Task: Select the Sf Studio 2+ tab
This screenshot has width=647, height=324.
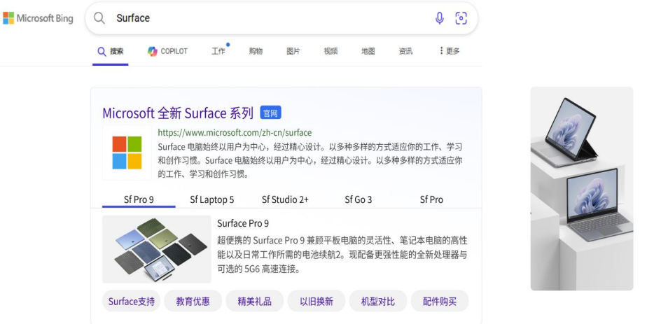Action: [x=285, y=199]
